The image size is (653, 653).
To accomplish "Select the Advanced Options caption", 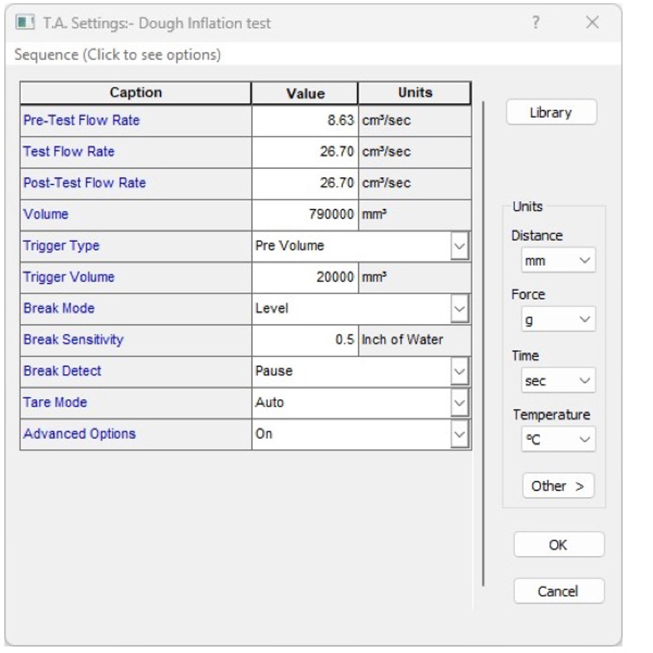I will point(135,434).
